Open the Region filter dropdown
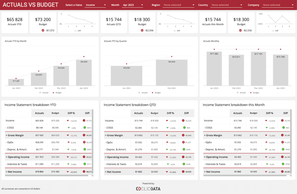The image size is (297, 194). (178, 5)
